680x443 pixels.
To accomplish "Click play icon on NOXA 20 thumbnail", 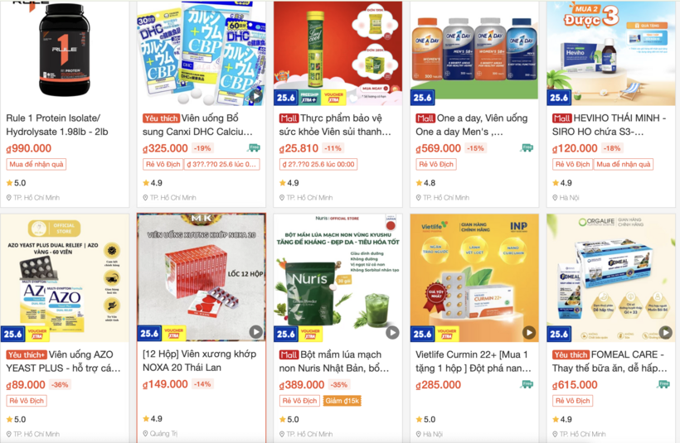I will pos(256,332).
